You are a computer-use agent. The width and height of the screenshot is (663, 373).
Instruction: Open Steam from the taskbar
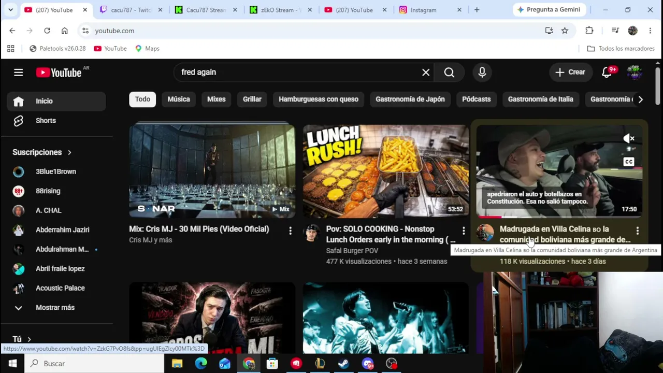pos(343,364)
